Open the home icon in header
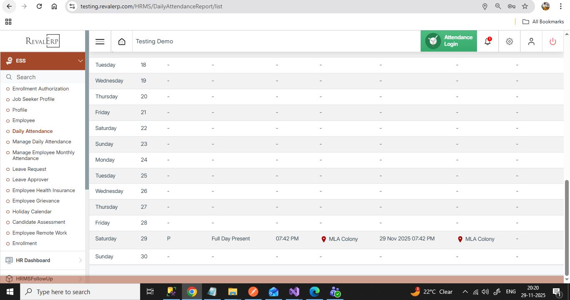 [x=122, y=41]
